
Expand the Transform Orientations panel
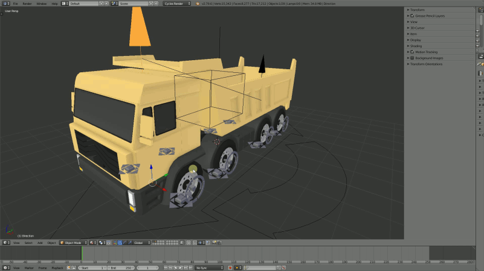point(426,64)
